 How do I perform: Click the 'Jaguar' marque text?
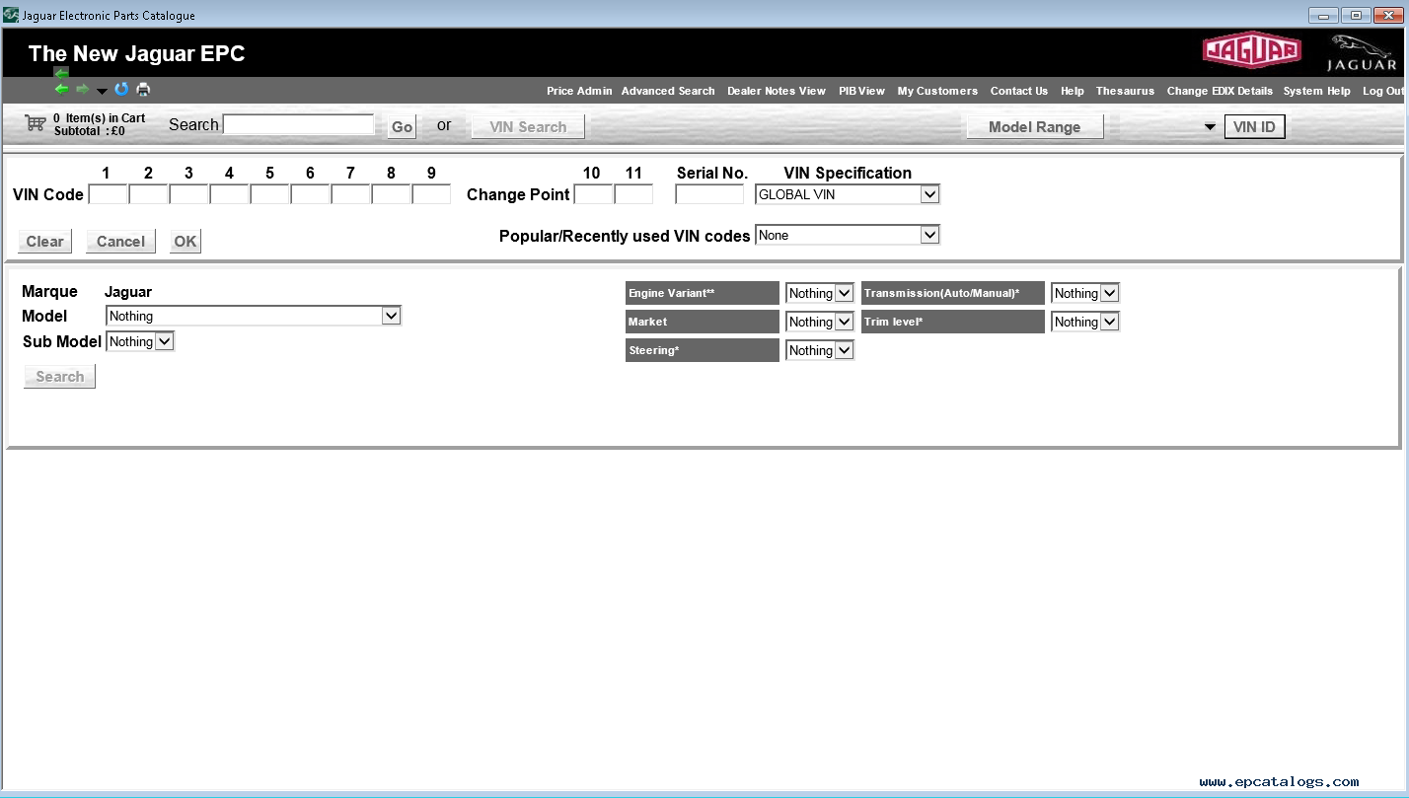tap(128, 292)
